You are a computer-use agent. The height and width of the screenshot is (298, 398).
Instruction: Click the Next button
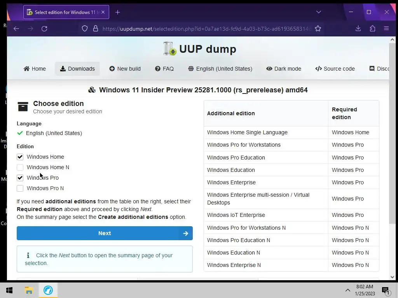pyautogui.click(x=105, y=233)
